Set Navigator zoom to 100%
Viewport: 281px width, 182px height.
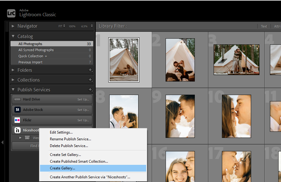[x=72, y=26]
